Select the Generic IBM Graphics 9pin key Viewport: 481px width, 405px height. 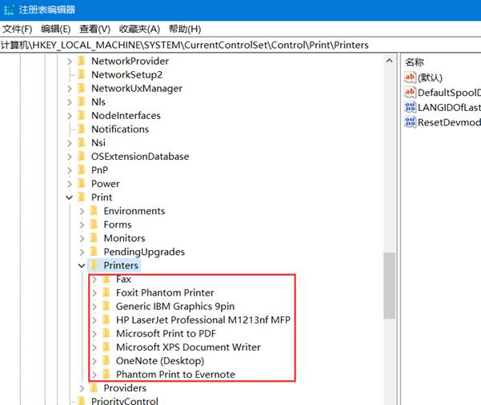pos(175,307)
